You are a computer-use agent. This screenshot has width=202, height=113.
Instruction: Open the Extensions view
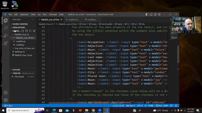[x=6, y=43]
